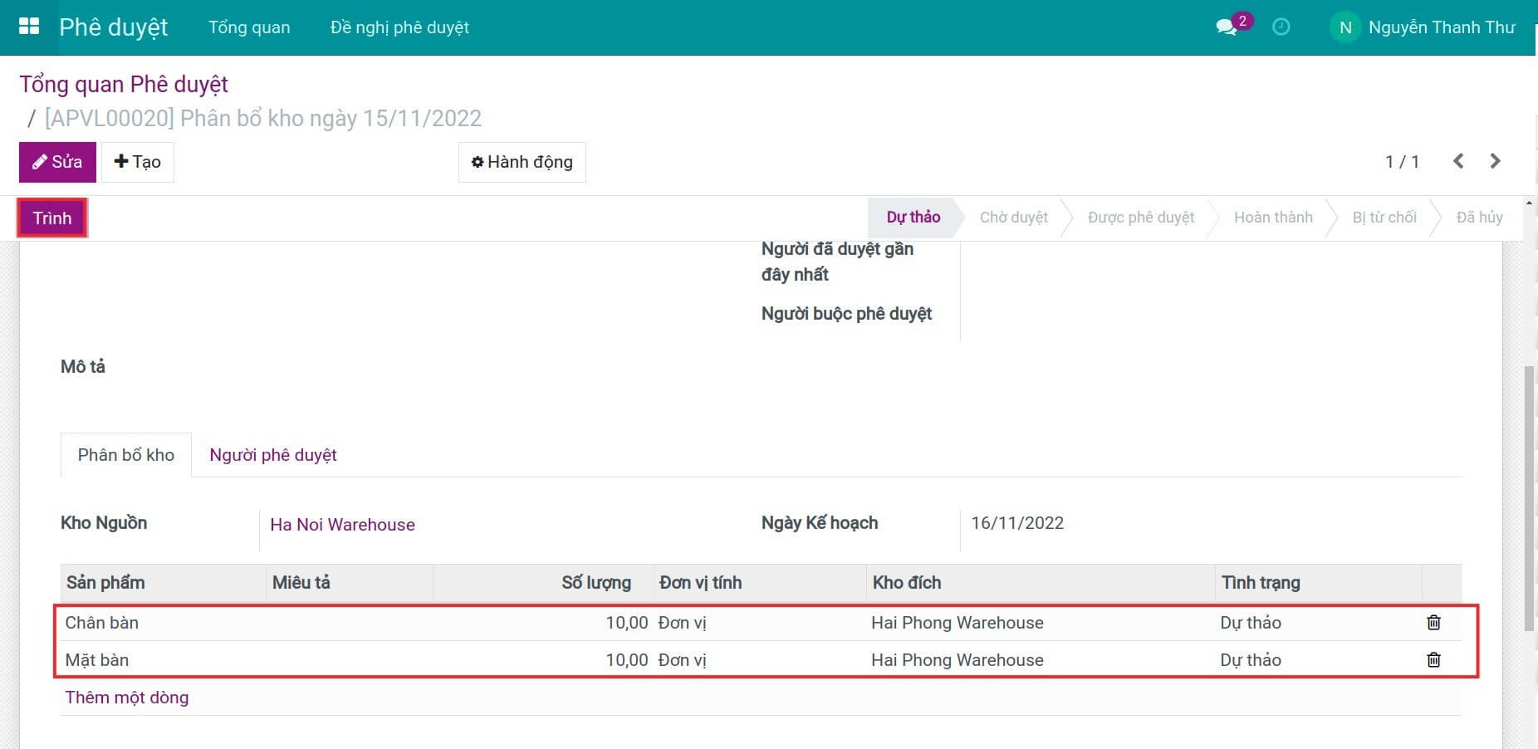Go to previous record arrow
The image size is (1538, 749).
point(1458,161)
